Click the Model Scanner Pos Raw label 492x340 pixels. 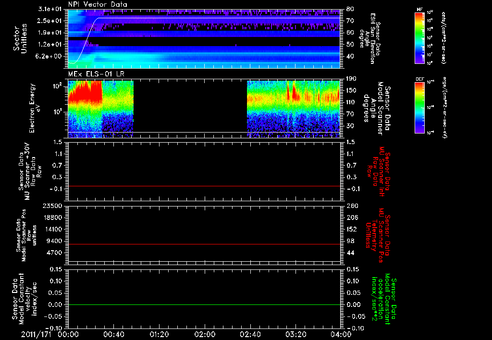(x=27, y=235)
